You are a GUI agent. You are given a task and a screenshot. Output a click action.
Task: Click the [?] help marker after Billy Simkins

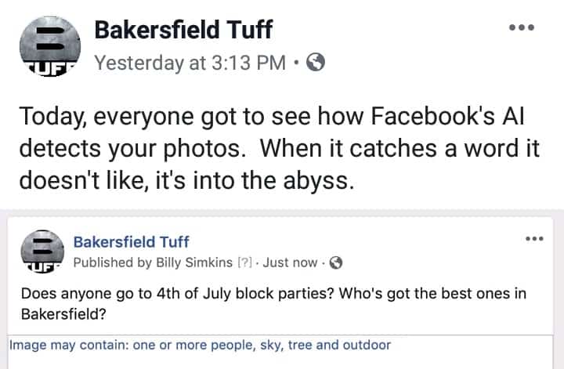pos(245,263)
